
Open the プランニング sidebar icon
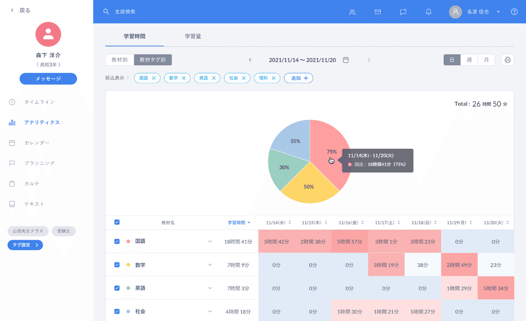point(11,163)
